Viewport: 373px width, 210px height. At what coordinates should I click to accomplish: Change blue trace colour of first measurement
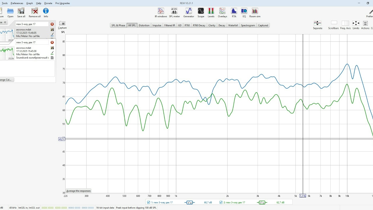(52, 34)
